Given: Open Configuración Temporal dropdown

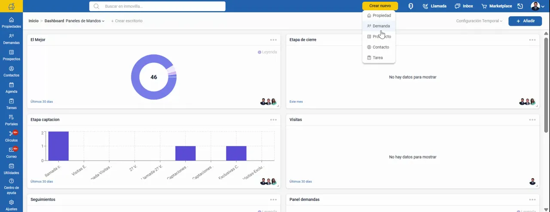Looking at the screenshot, I should 479,21.
